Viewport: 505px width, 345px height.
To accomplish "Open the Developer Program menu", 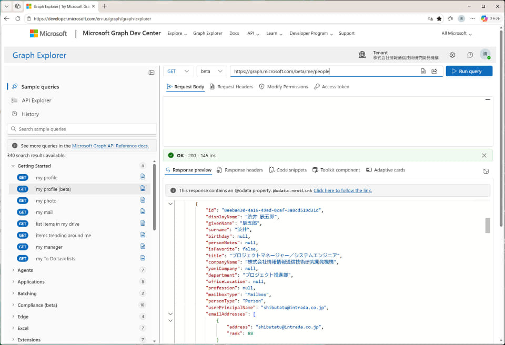I will click(311, 33).
